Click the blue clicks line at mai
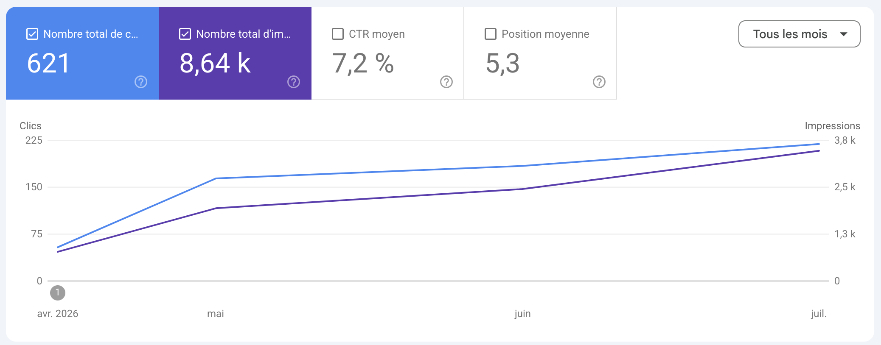The width and height of the screenshot is (881, 345). pos(216,178)
